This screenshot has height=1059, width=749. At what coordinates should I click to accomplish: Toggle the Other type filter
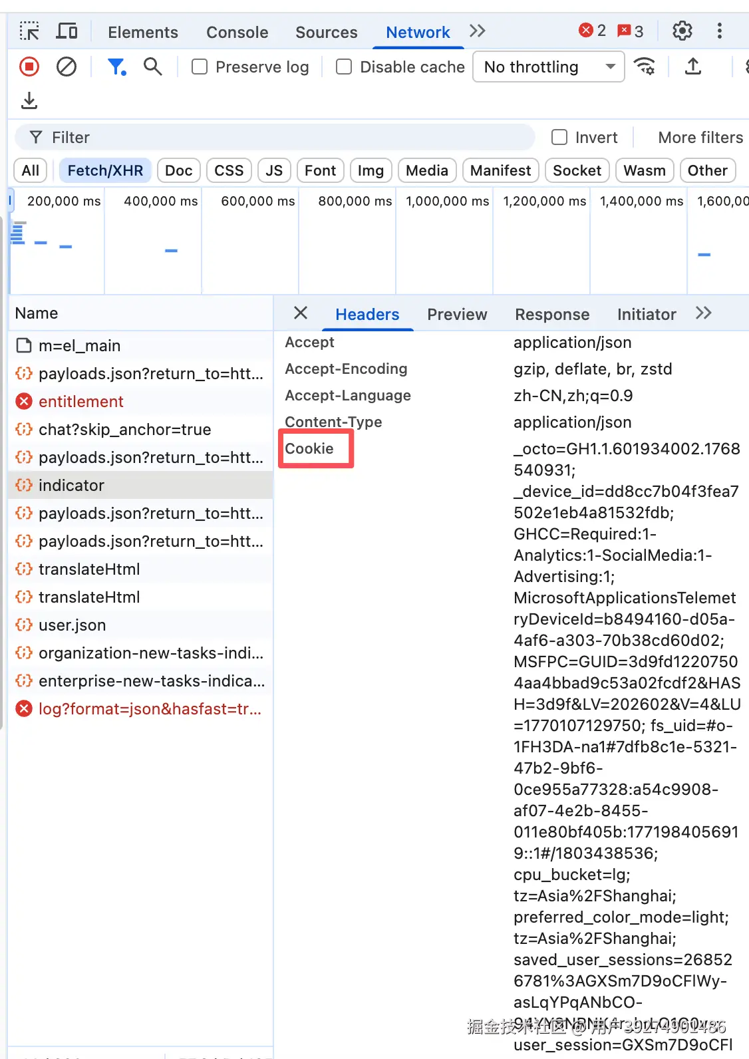[x=708, y=171]
